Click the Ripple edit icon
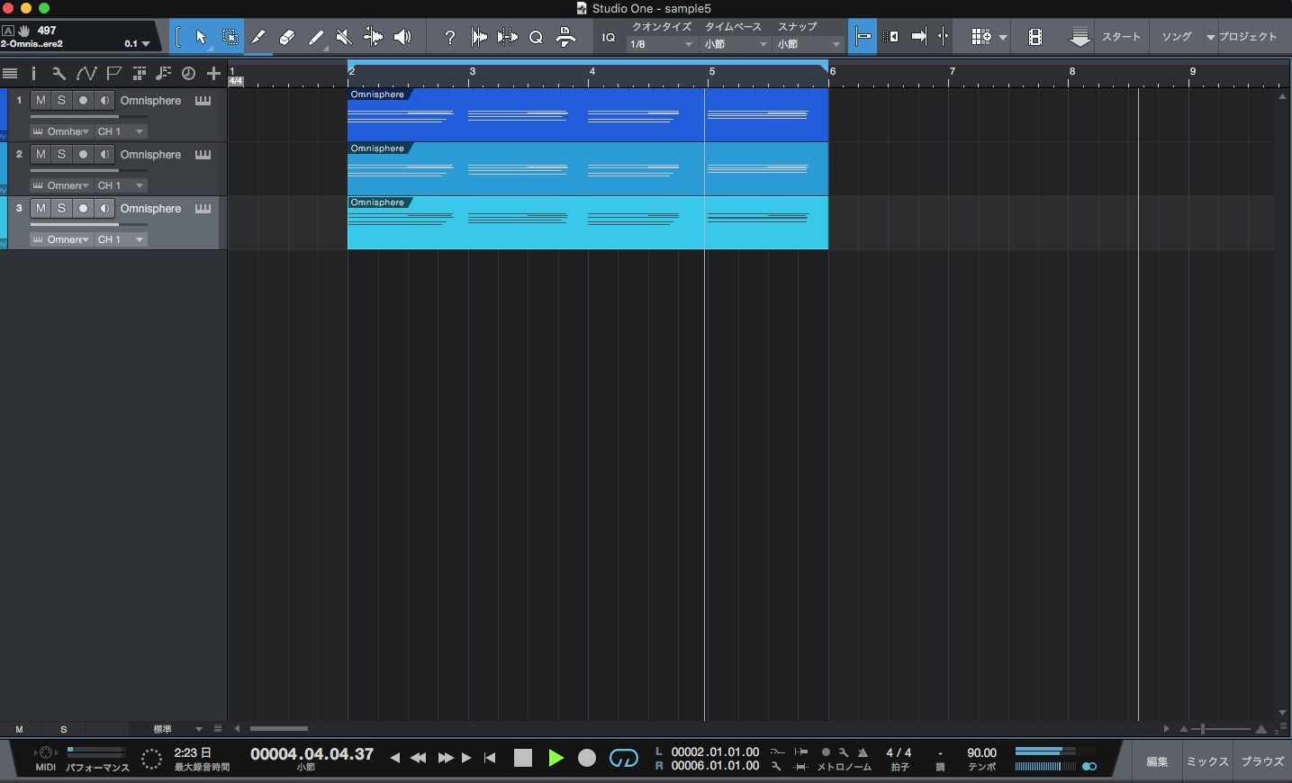This screenshot has height=783, width=1292. pyautogui.click(x=943, y=37)
